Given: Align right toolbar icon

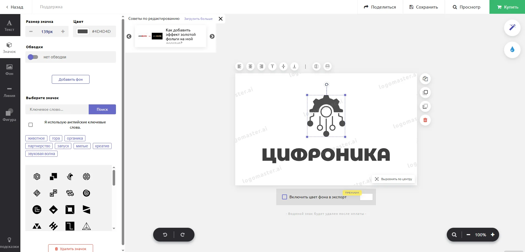Looking at the screenshot, I should (x=261, y=66).
